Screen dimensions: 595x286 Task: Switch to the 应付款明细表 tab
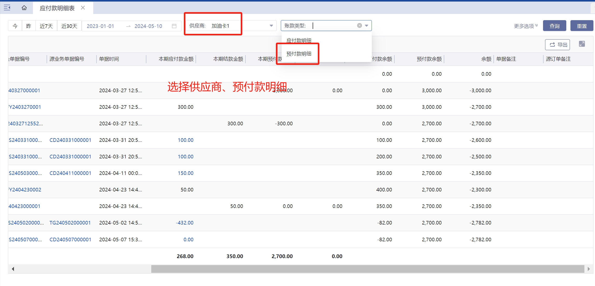point(57,8)
